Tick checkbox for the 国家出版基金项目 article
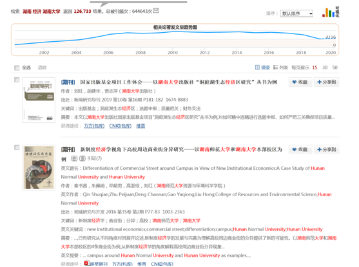 click(x=17, y=80)
